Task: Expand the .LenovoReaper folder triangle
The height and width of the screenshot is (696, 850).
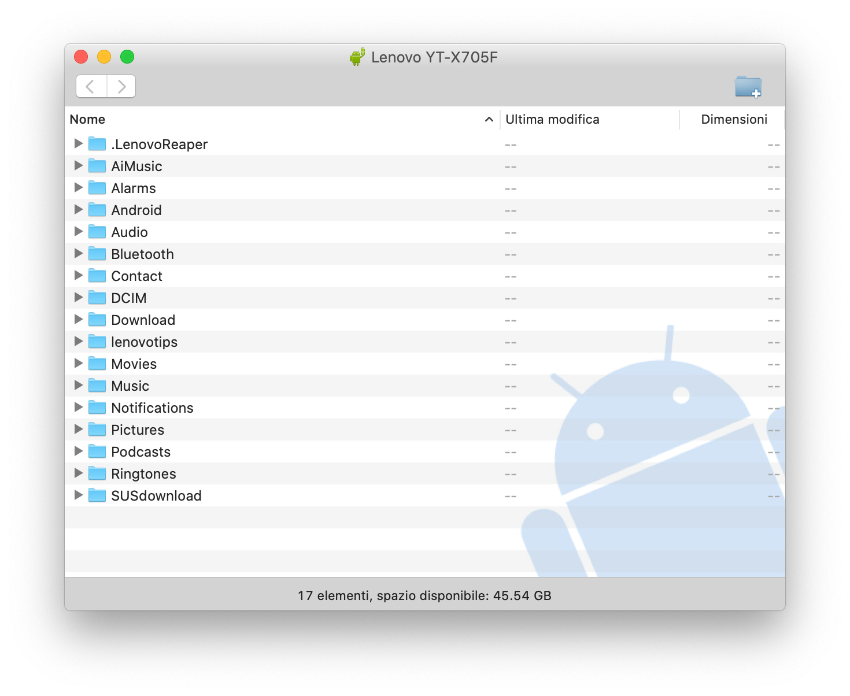Action: click(79, 143)
